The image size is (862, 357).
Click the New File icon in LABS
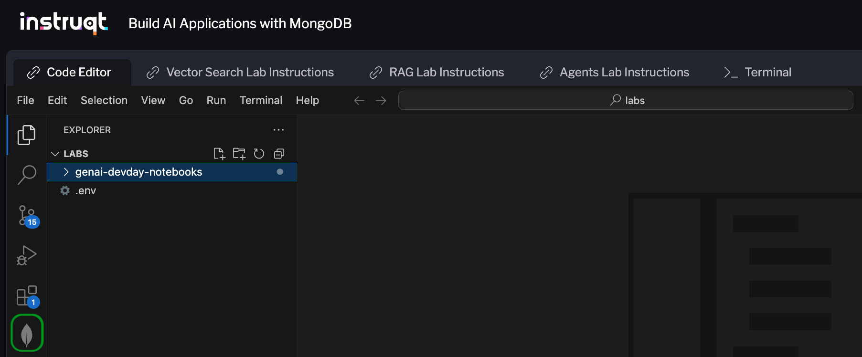[x=219, y=154]
